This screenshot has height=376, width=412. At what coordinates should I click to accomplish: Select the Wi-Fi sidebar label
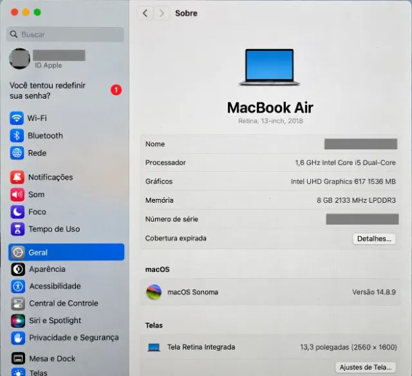click(x=37, y=118)
